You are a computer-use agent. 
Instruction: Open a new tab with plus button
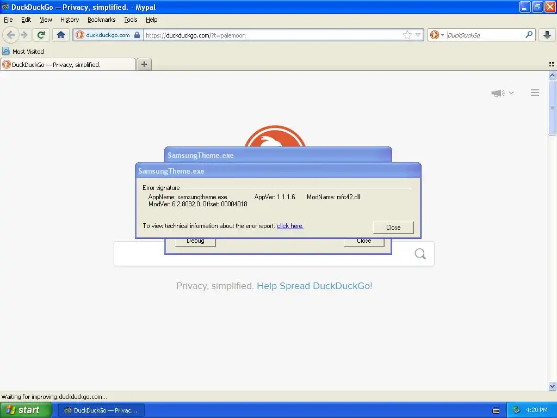144,64
